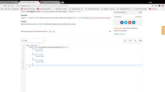Place cursor on editor line 12

pos(84,65)
